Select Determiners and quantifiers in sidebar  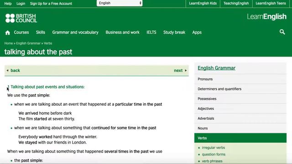240,89
